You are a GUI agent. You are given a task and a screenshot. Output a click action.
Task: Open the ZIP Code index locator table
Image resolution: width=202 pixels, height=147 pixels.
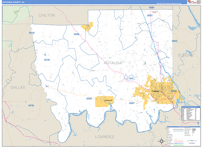pos(191,113)
